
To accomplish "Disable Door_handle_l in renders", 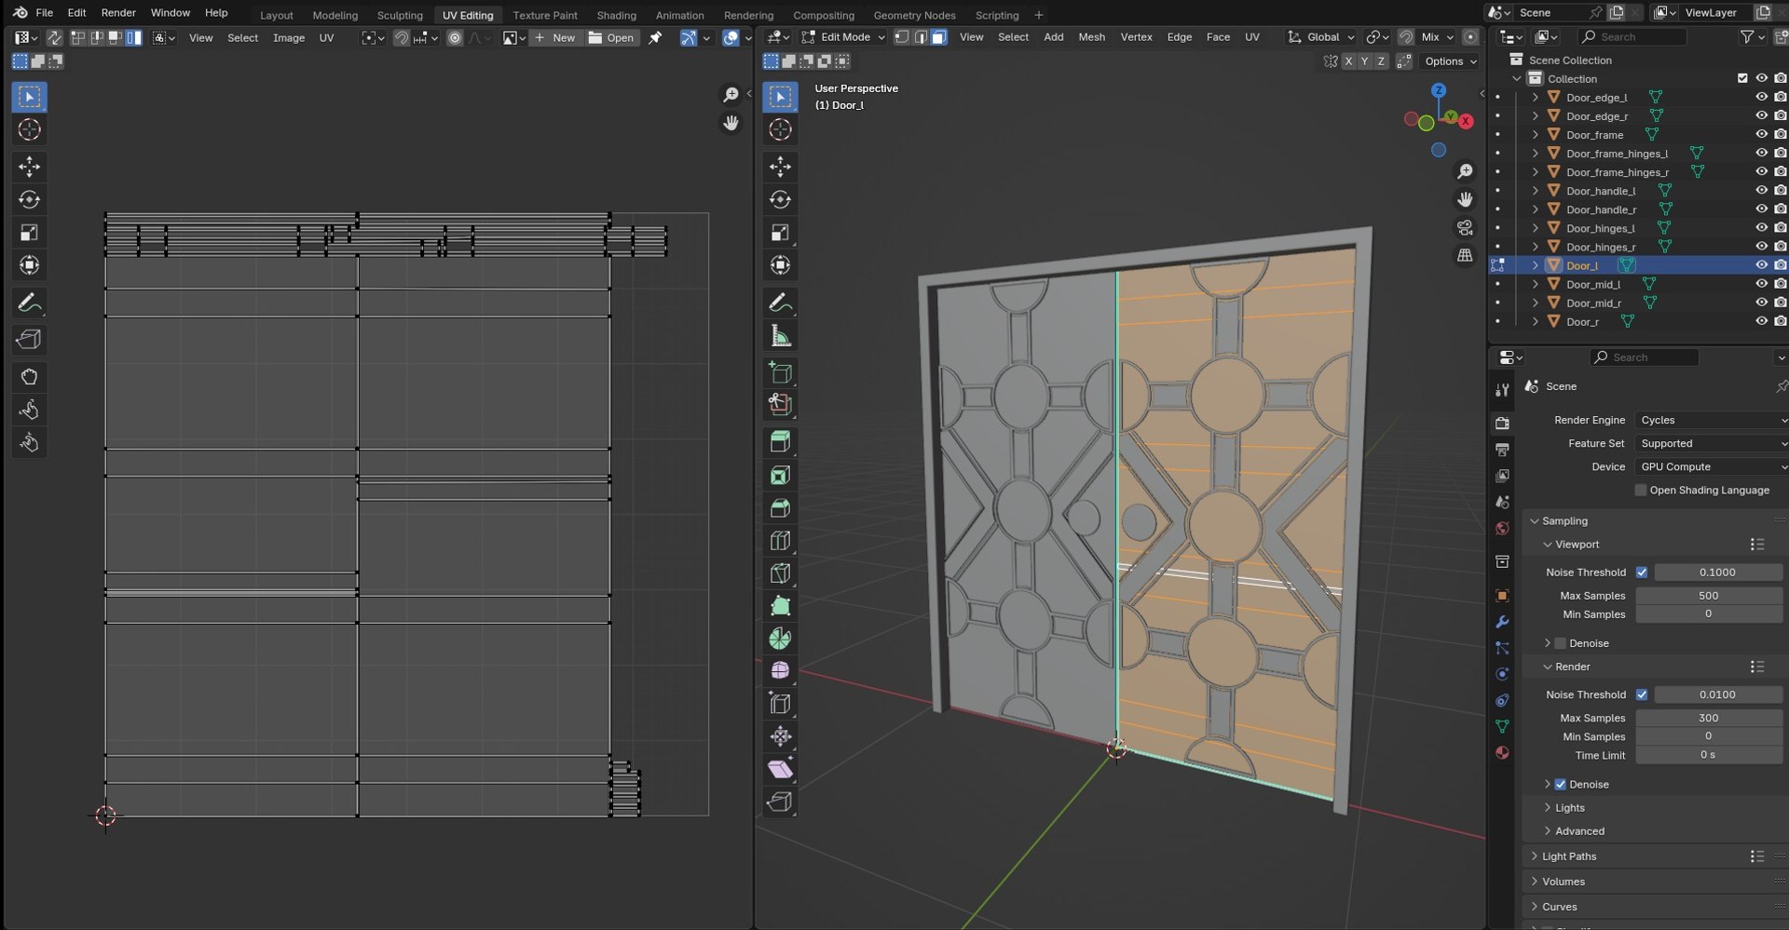I will (x=1780, y=191).
